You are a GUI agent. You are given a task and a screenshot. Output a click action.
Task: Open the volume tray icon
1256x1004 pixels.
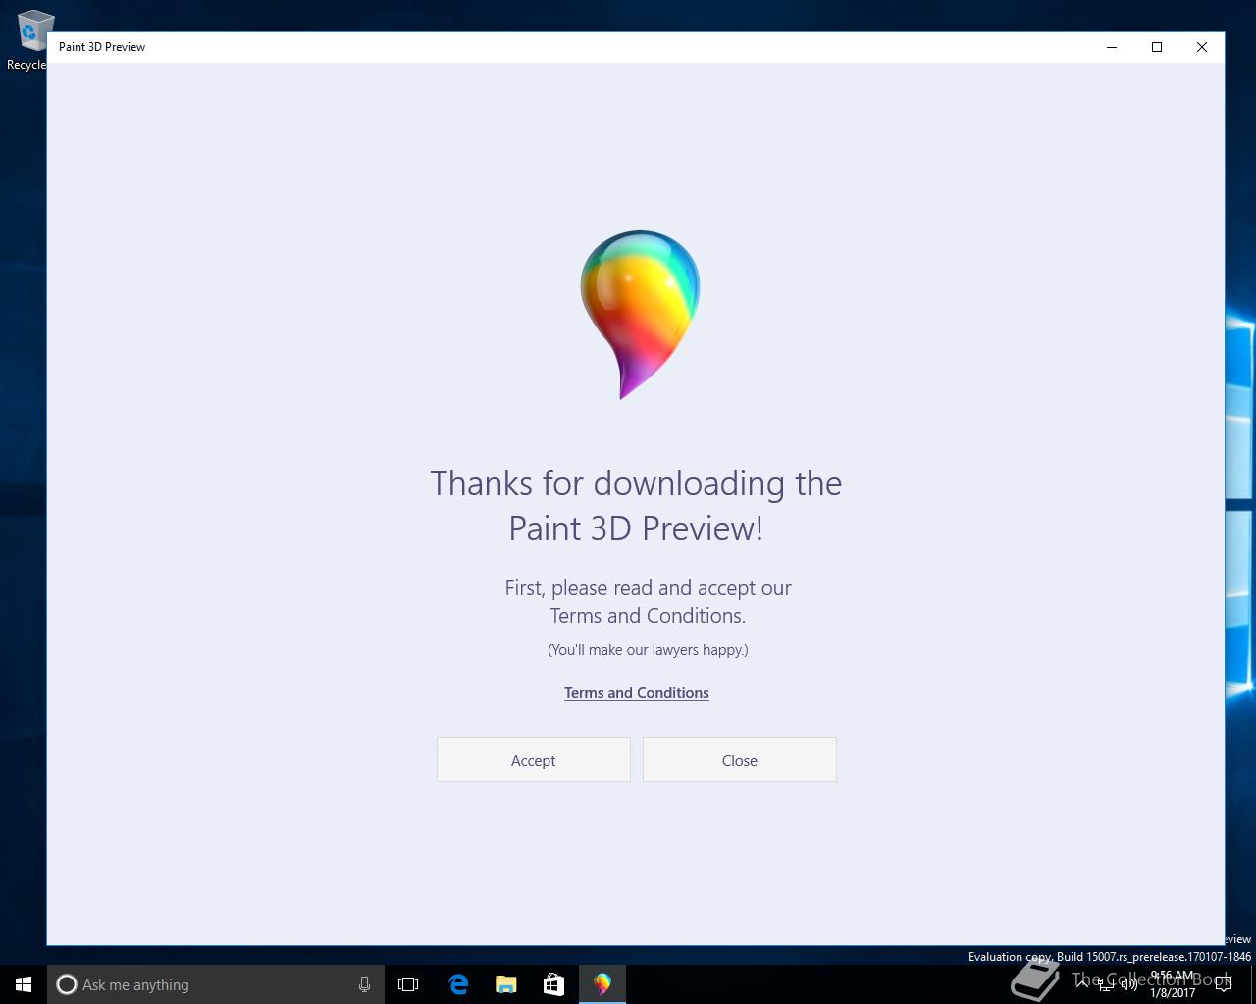pyautogui.click(x=1129, y=984)
